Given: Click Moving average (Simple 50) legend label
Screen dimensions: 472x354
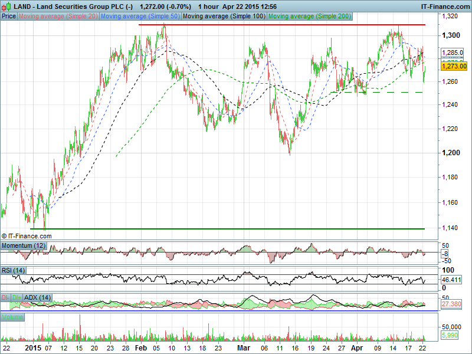Looking at the screenshot, I should 140,17.
